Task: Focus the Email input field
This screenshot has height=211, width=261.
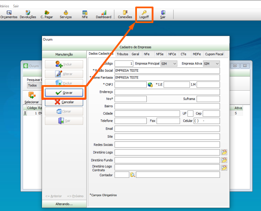Action: click(167, 129)
